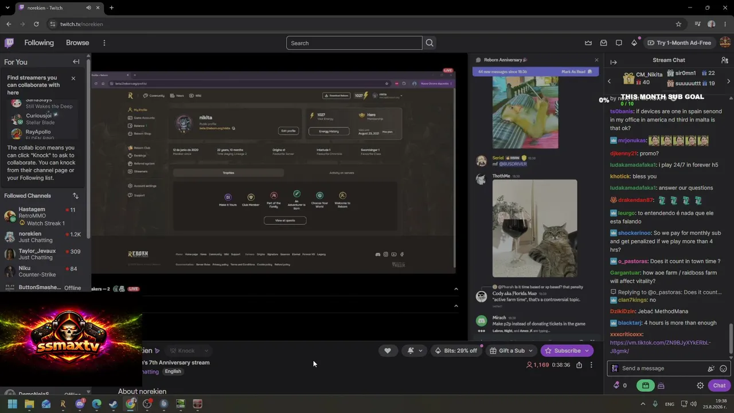The width and height of the screenshot is (734, 413).
Task: Click the Cheer Bits icon in message box
Action: 711,369
